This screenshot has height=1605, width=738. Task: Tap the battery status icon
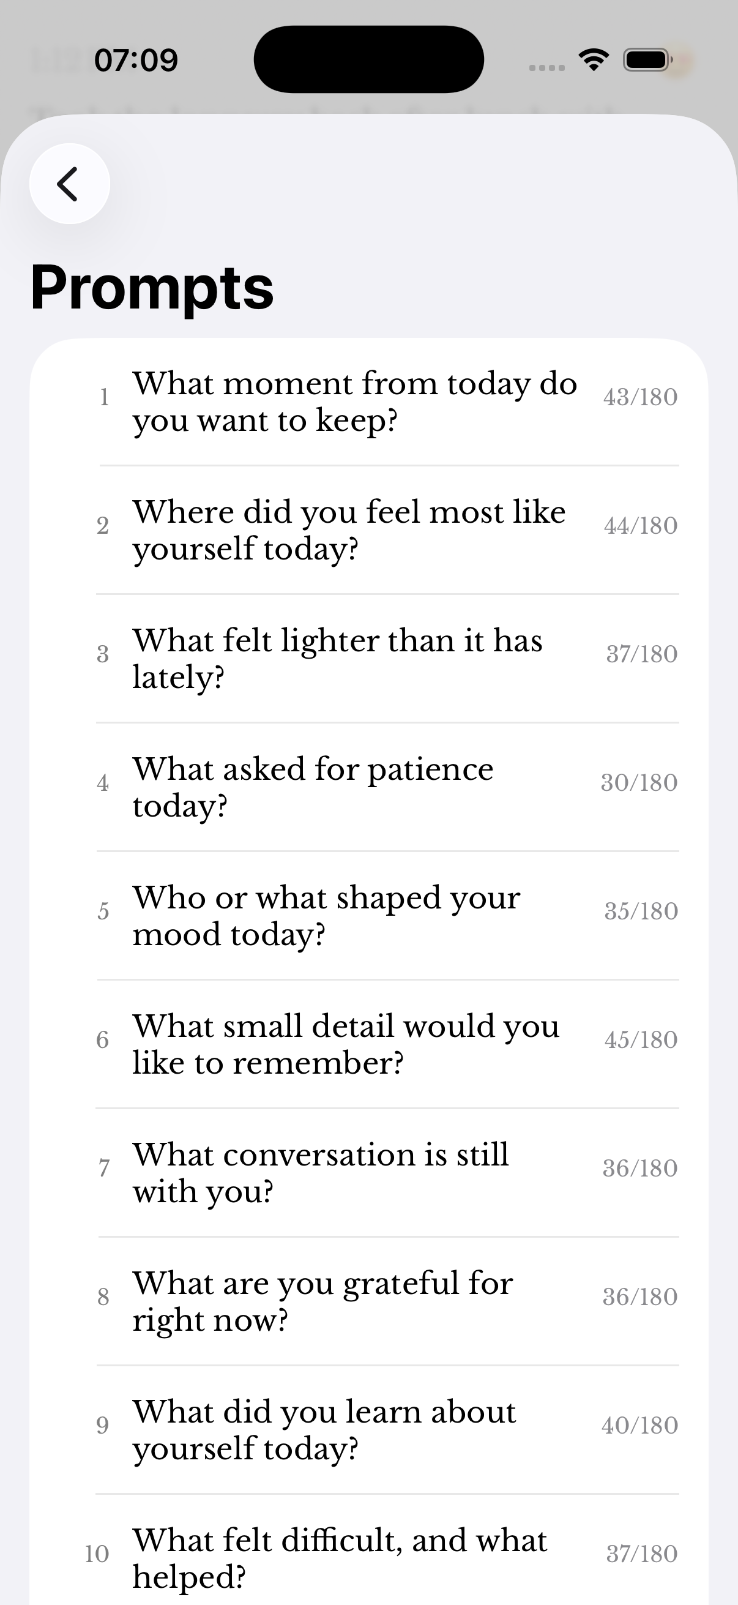(x=647, y=60)
